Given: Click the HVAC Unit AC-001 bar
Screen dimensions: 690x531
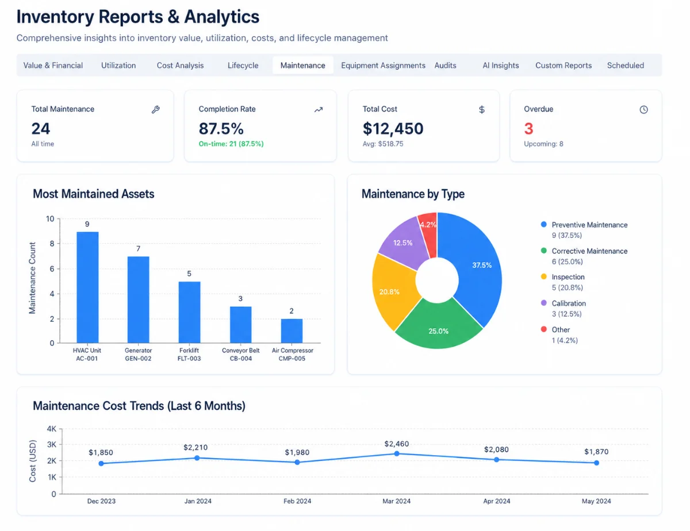Looking at the screenshot, I should pyautogui.click(x=87, y=287).
